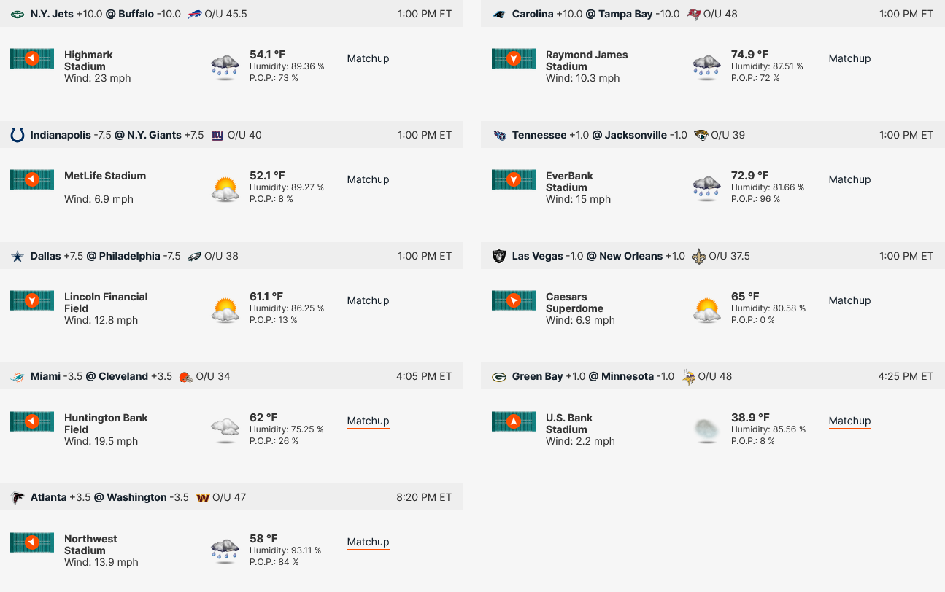Click the partly sunny icon for MetLife Stadium

click(225, 188)
